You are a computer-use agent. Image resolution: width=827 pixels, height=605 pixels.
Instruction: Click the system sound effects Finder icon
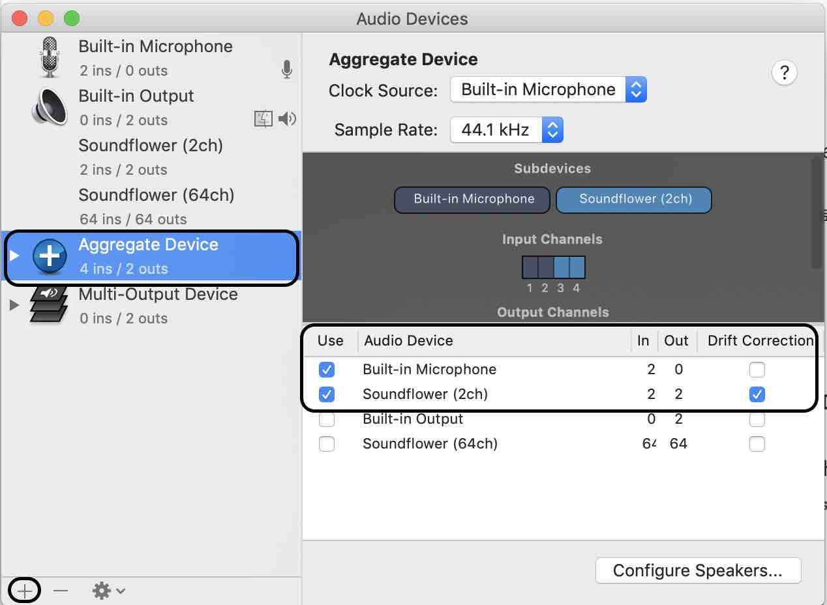[x=263, y=119]
